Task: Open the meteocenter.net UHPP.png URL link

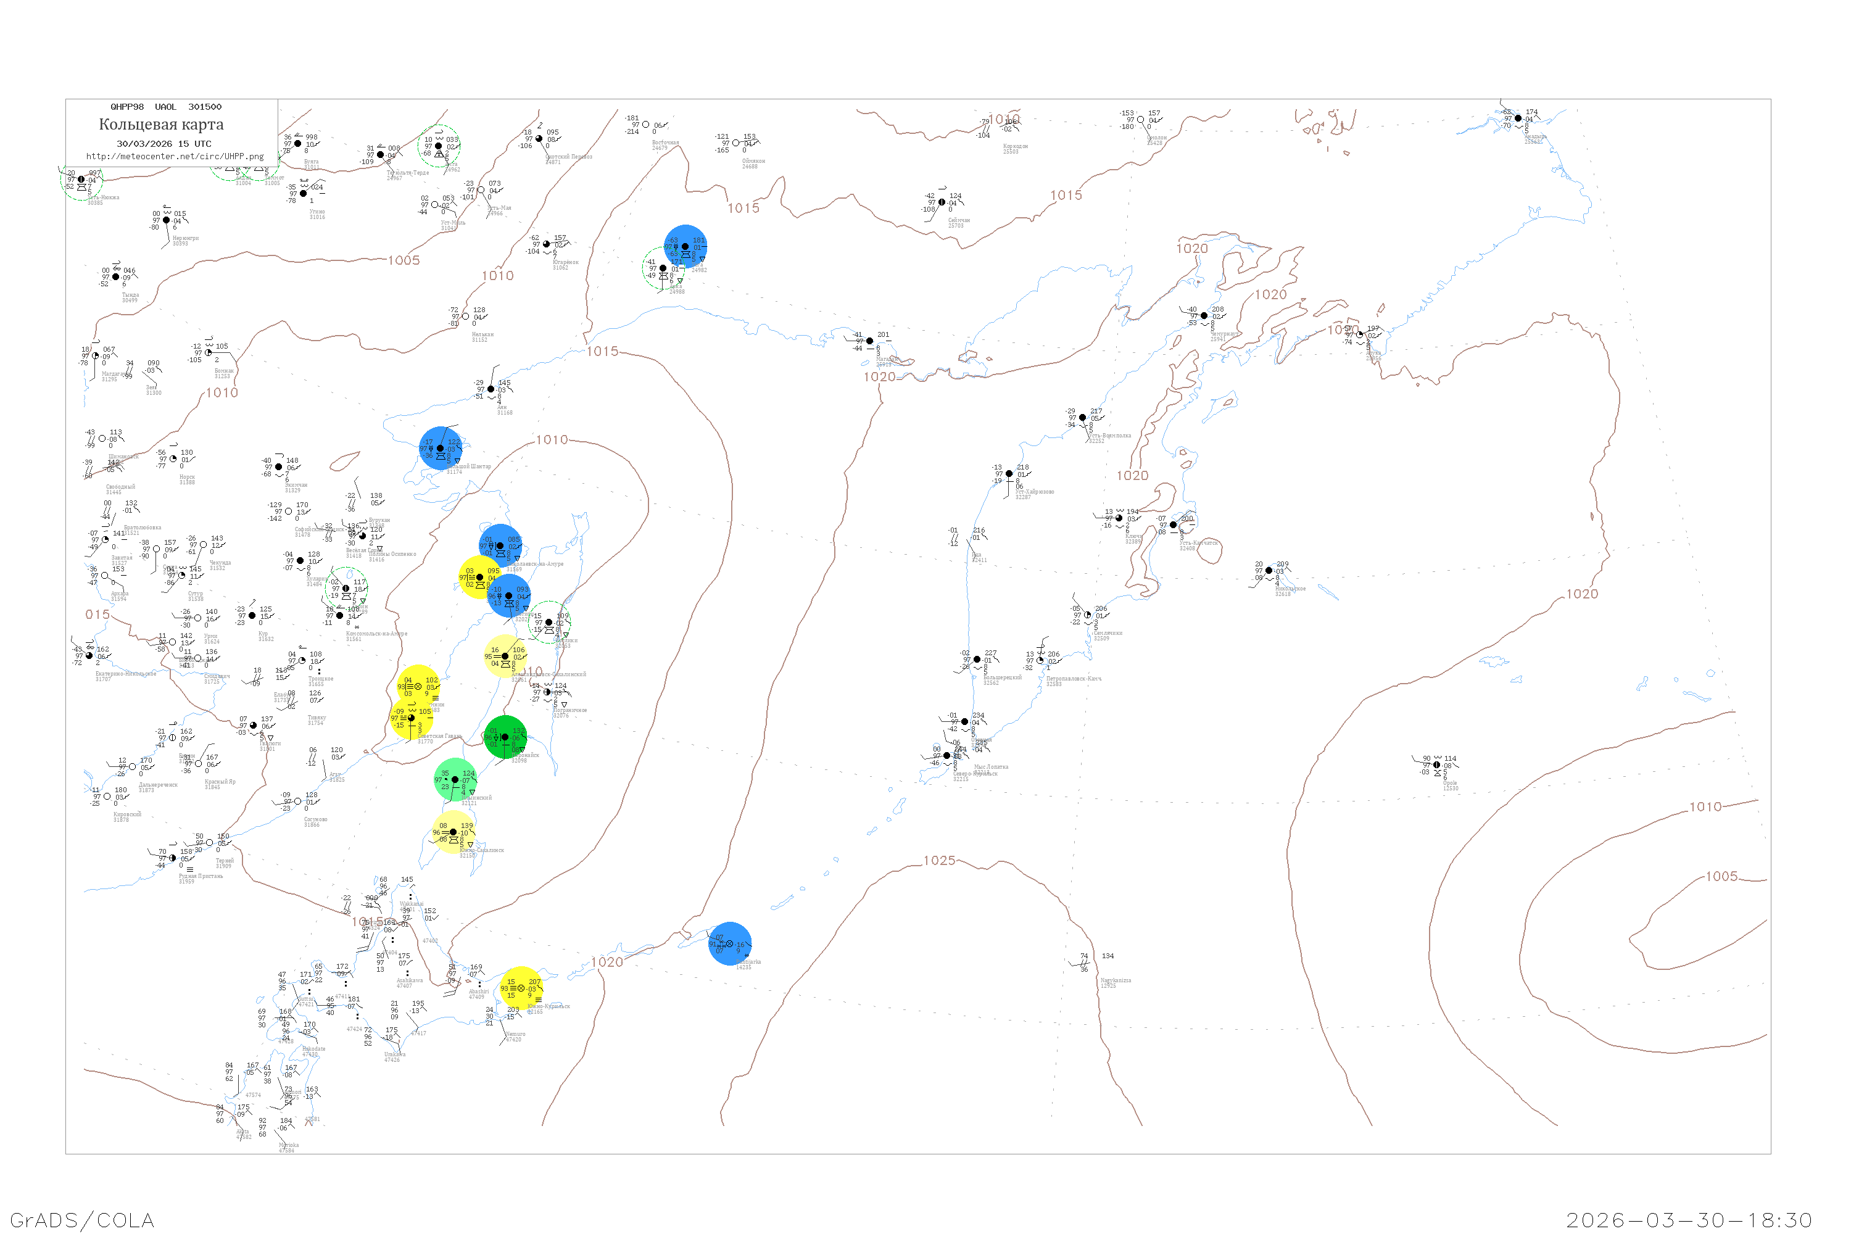Action: coord(175,157)
